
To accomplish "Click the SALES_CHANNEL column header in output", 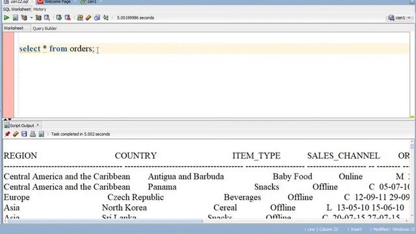I will point(344,156).
